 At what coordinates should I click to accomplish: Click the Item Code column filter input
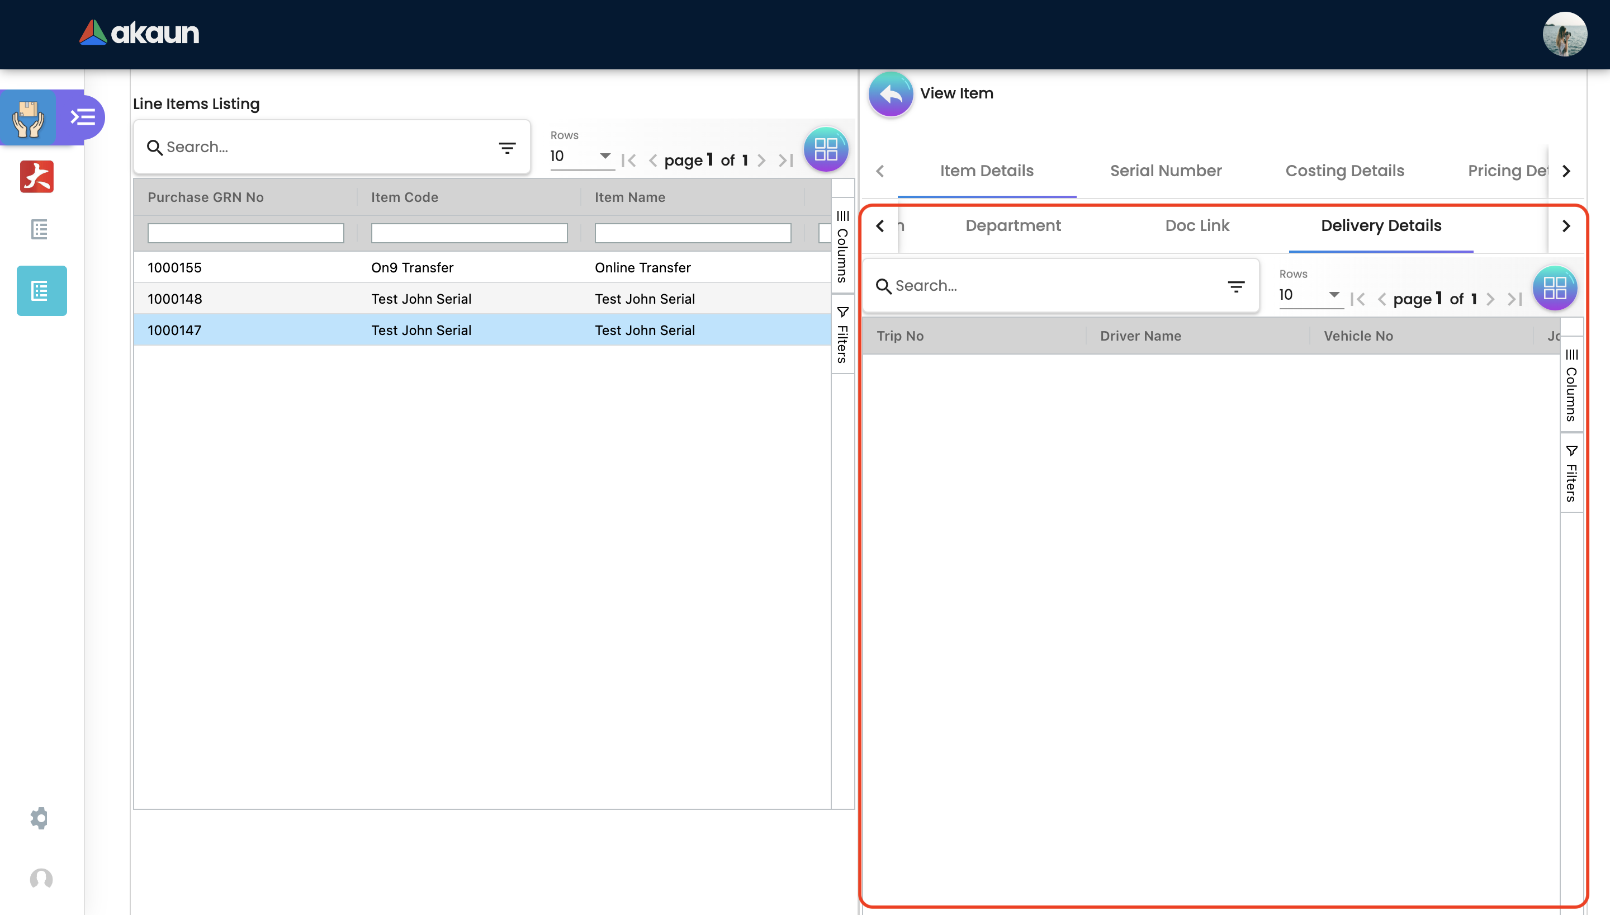469,233
